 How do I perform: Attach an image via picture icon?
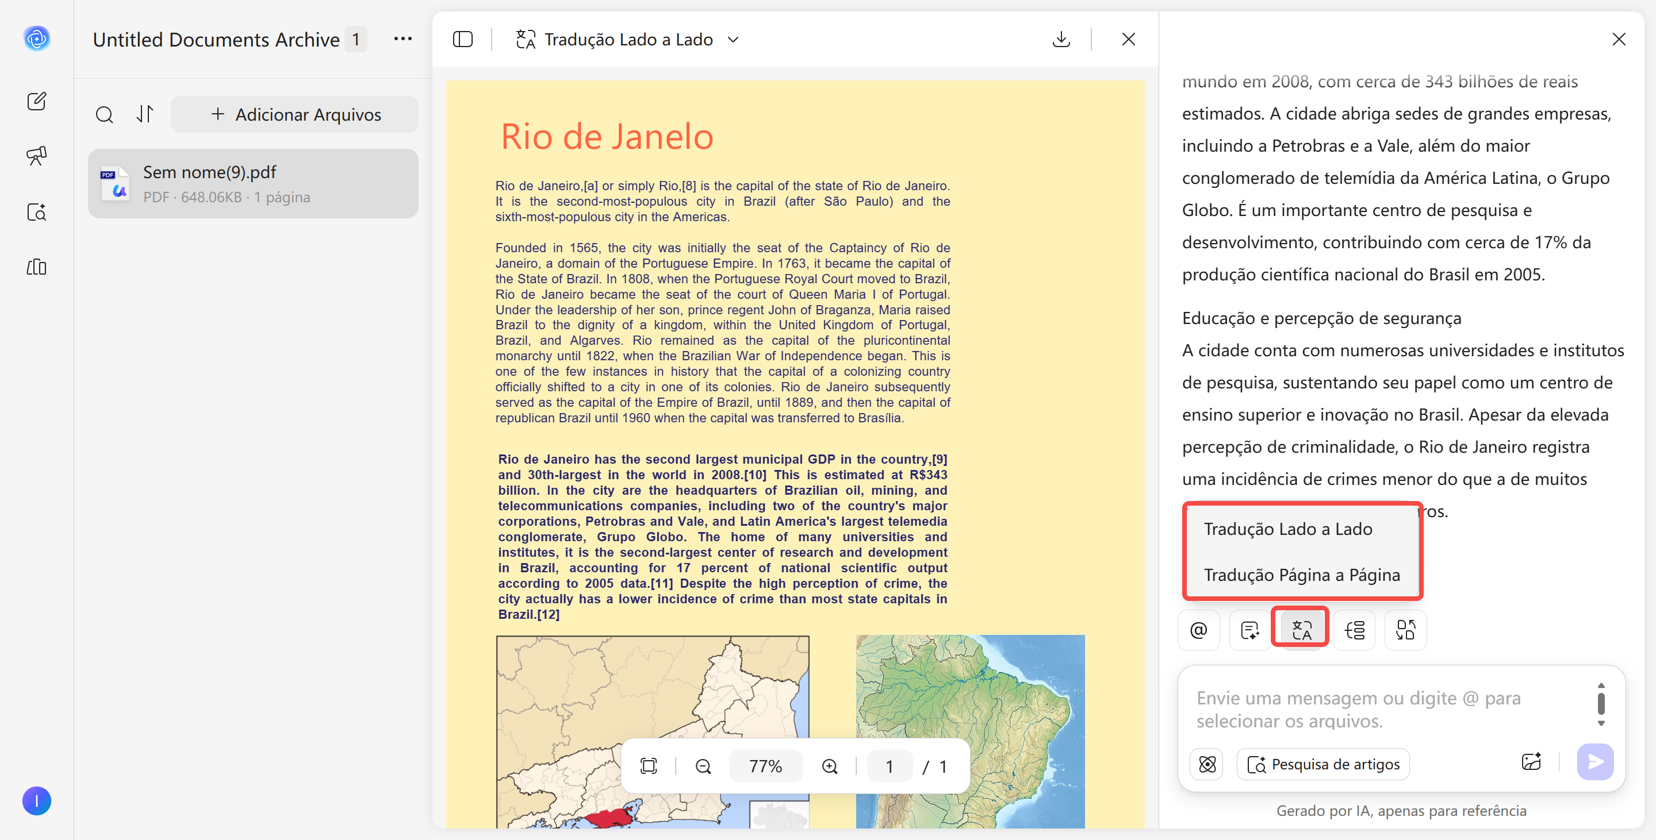coord(1531,762)
